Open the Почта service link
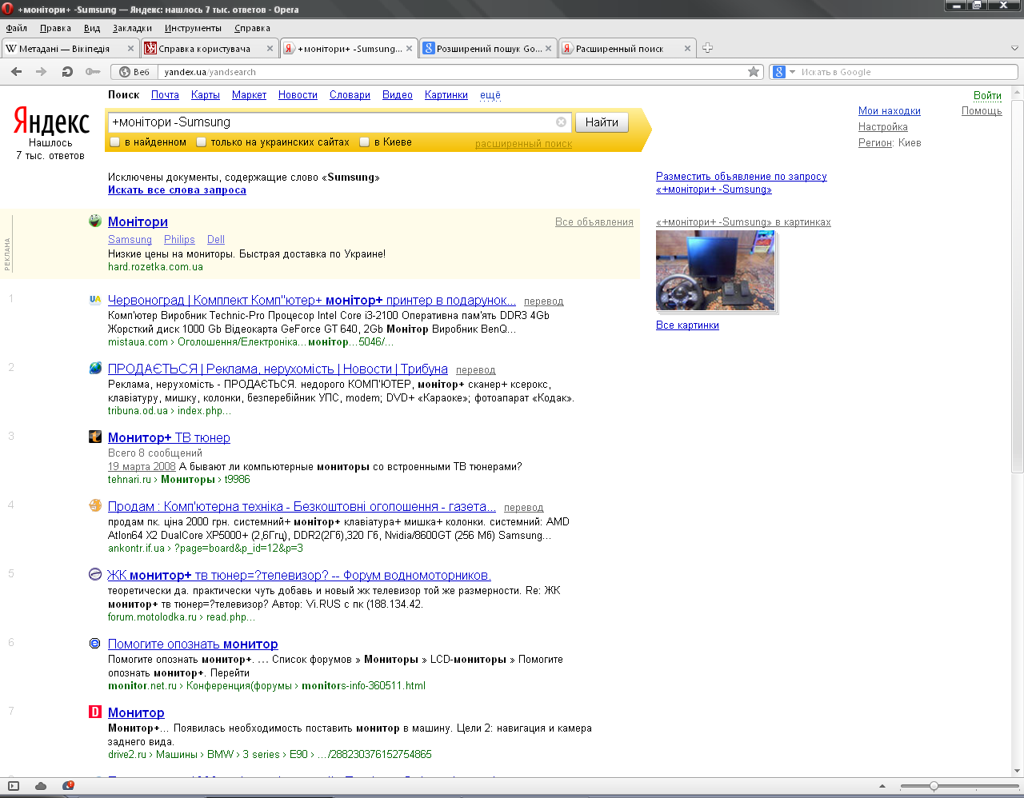This screenshot has width=1024, height=798. pos(165,95)
